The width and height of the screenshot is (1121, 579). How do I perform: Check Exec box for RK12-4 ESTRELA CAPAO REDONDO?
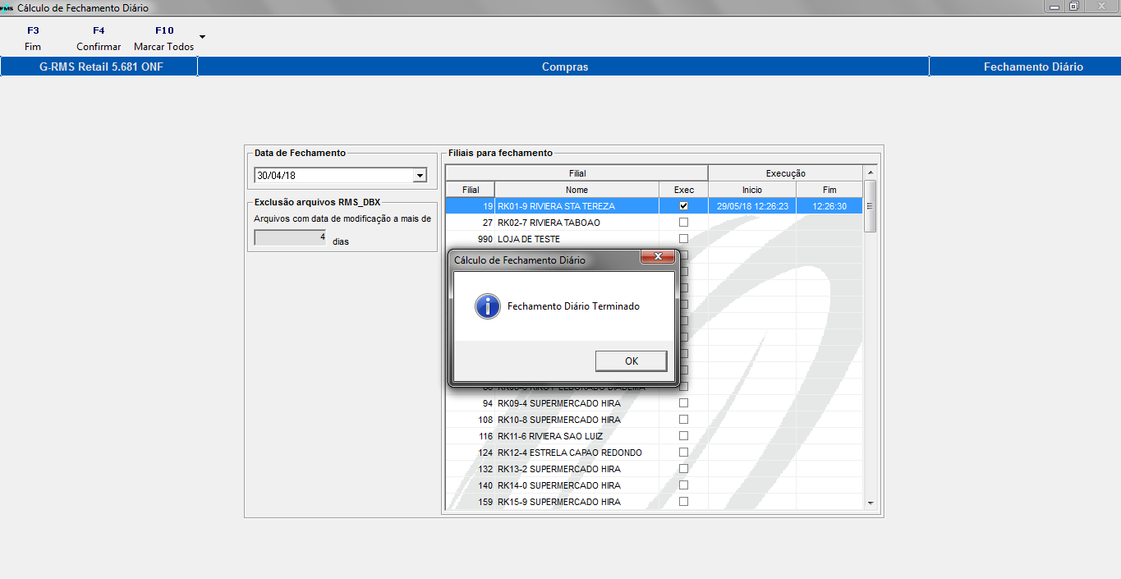683,453
